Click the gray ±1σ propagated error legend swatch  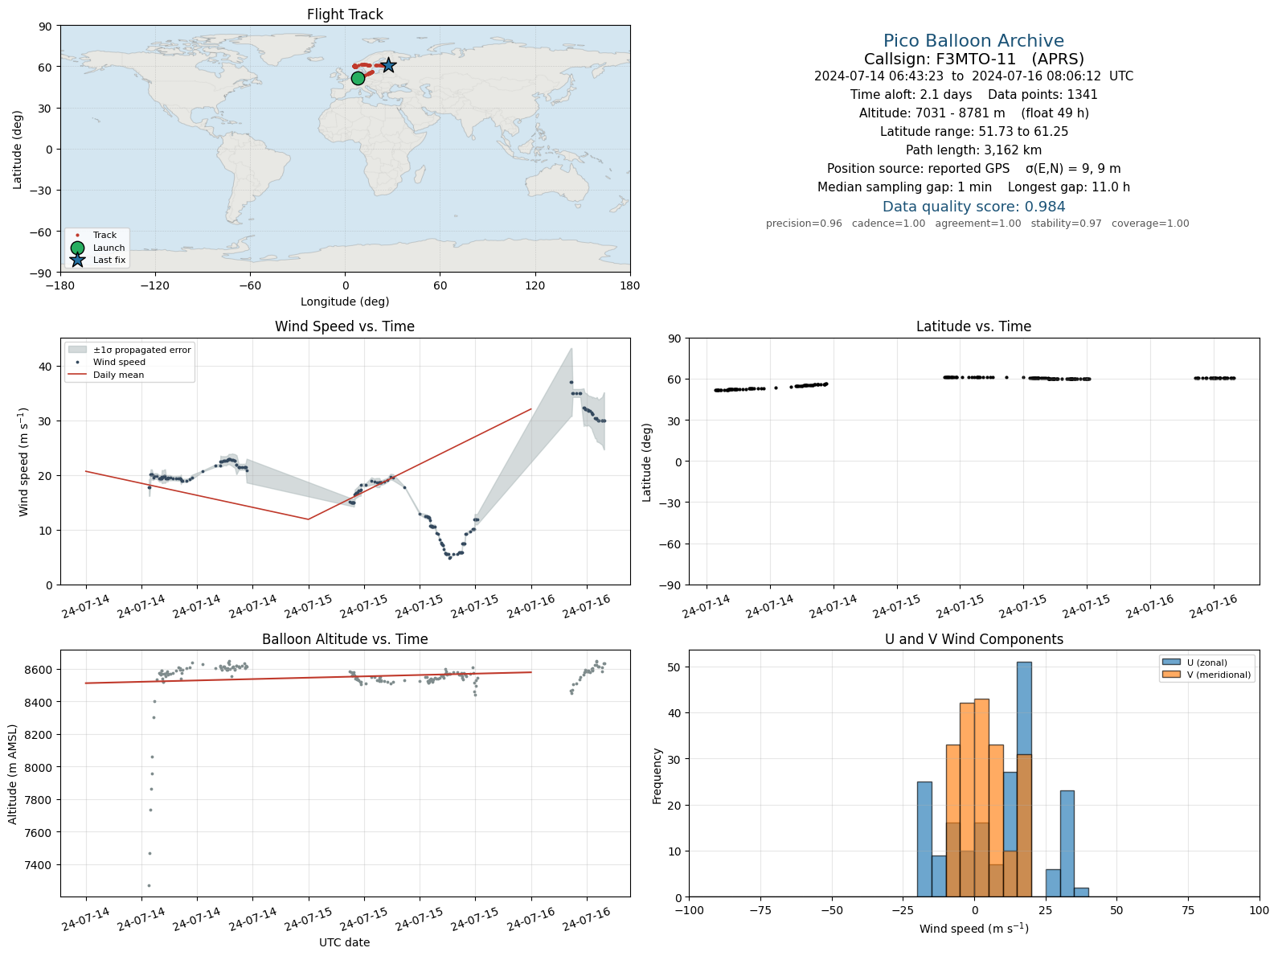click(x=77, y=350)
